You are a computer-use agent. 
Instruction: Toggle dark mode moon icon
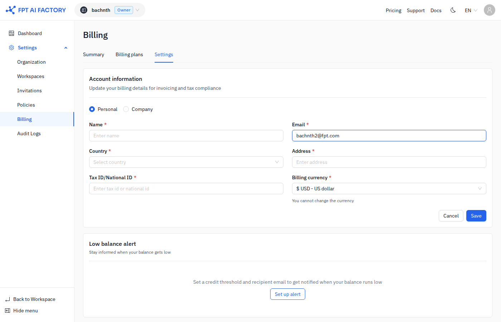click(453, 10)
